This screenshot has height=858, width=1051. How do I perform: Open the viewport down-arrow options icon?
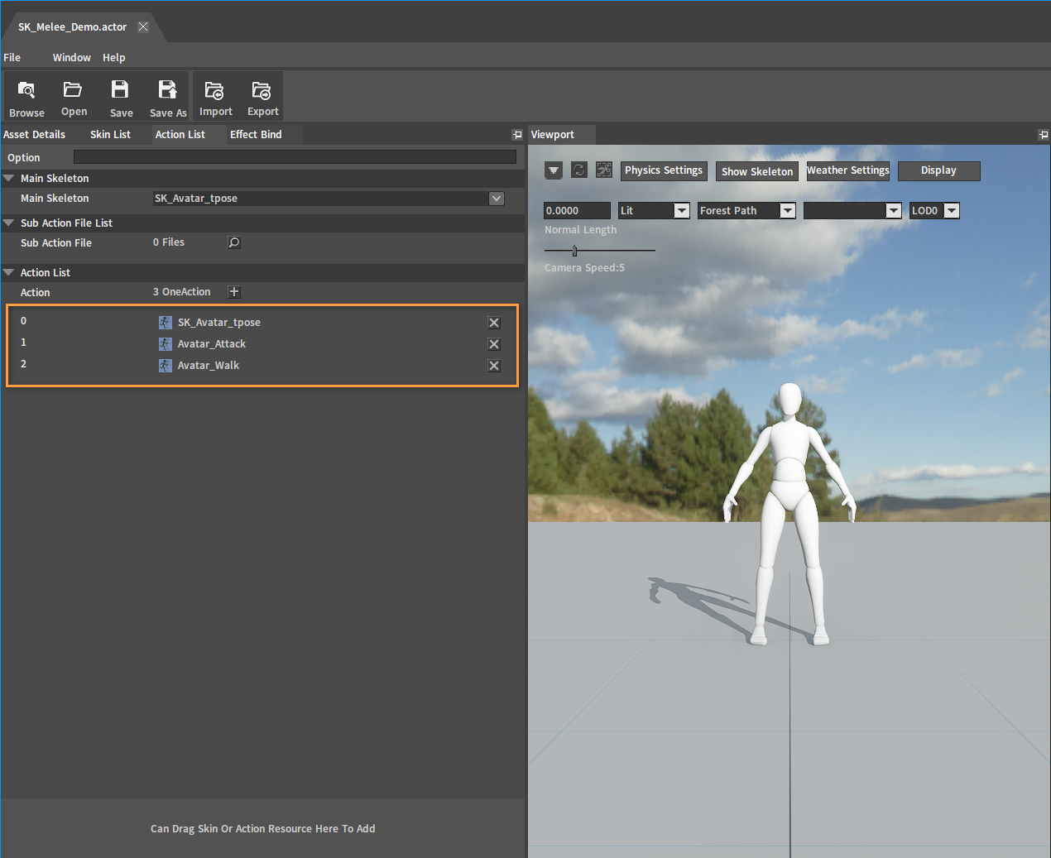pyautogui.click(x=554, y=170)
